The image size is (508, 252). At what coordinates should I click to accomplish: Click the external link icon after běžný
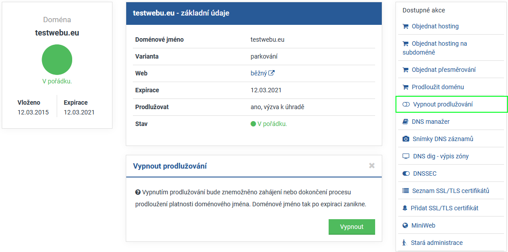click(272, 73)
